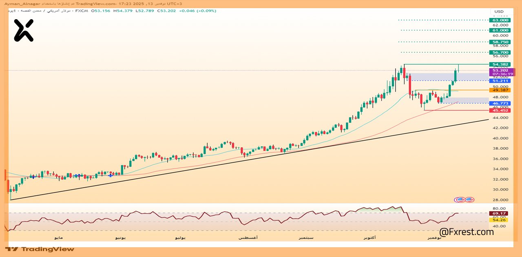
Task: Click the @Fxrest.com watermark link
Action: [468, 232]
